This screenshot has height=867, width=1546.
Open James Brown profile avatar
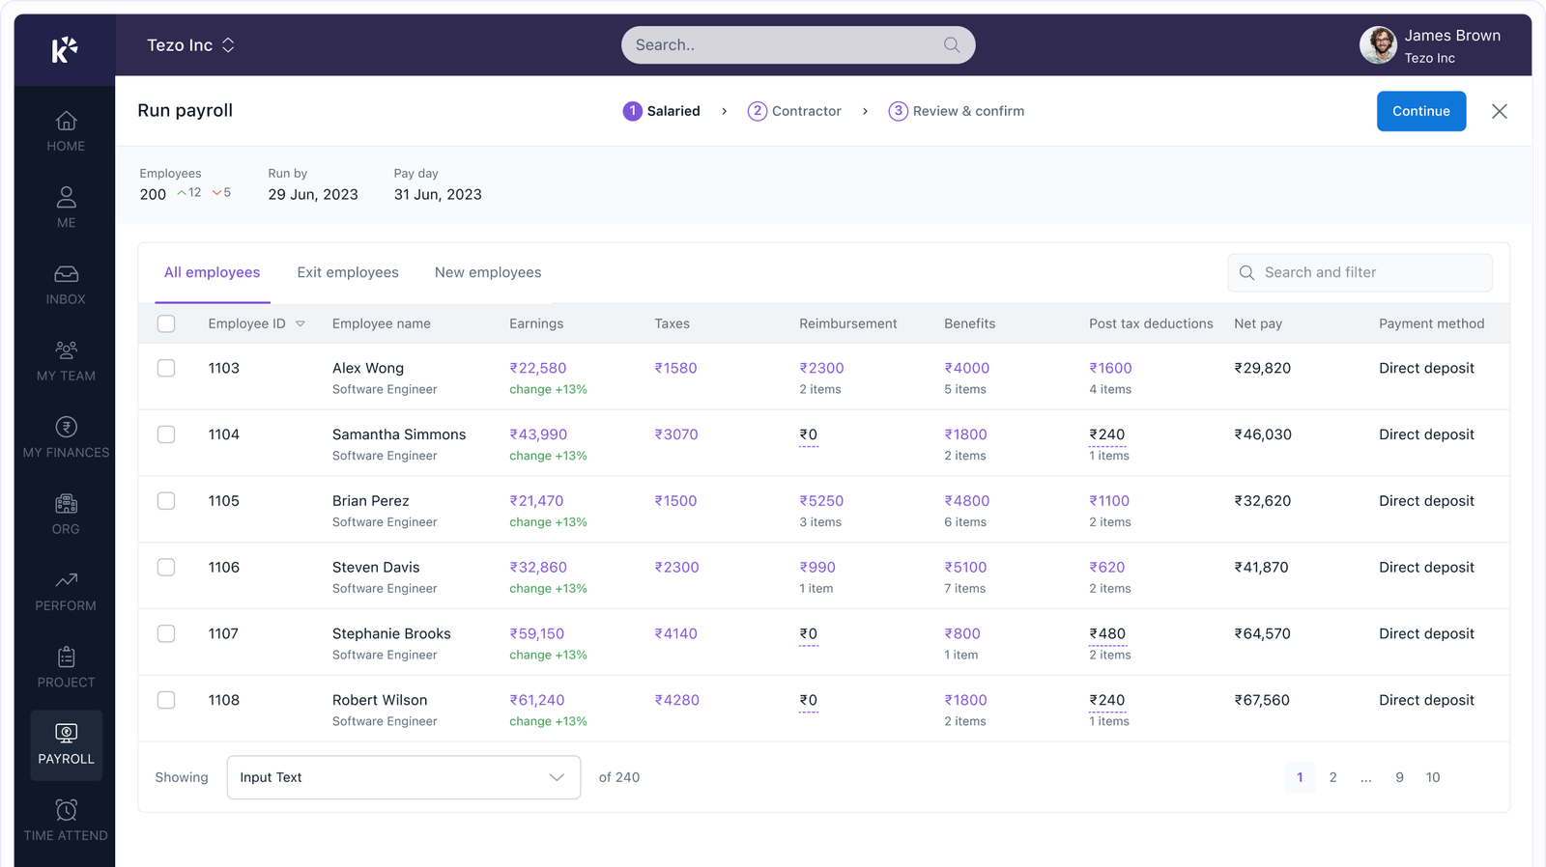pyautogui.click(x=1378, y=45)
